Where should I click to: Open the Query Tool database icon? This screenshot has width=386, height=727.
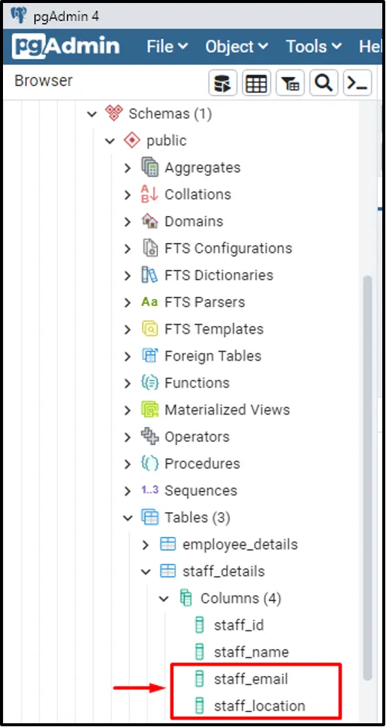tap(223, 83)
